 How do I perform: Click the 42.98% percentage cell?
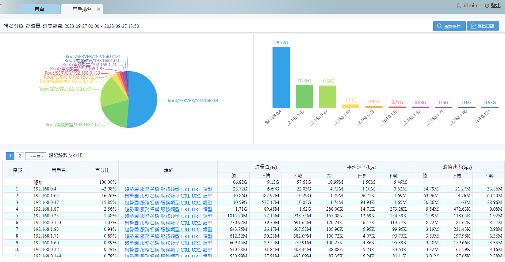click(x=102, y=189)
